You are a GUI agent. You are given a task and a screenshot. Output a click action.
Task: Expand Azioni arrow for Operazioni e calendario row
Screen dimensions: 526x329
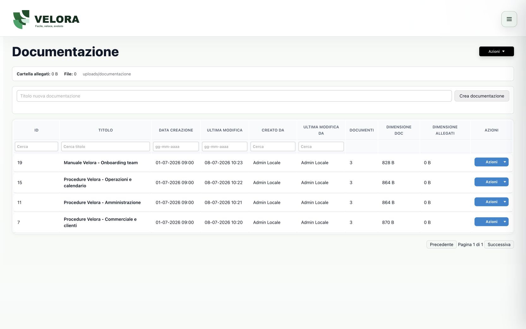pos(505,182)
